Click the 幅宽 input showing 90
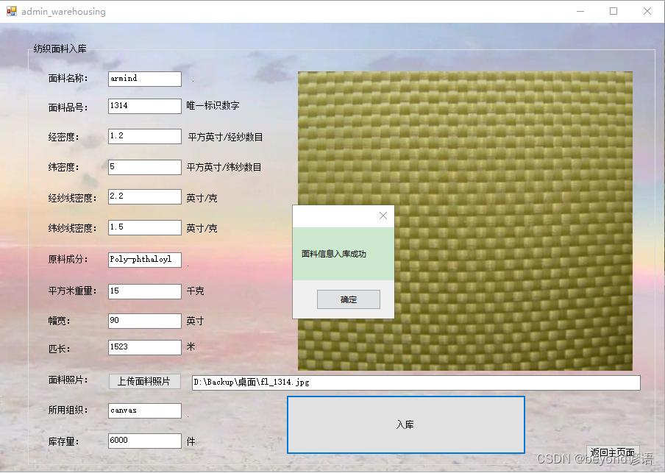Viewport: 665px width, 473px height. 144,320
